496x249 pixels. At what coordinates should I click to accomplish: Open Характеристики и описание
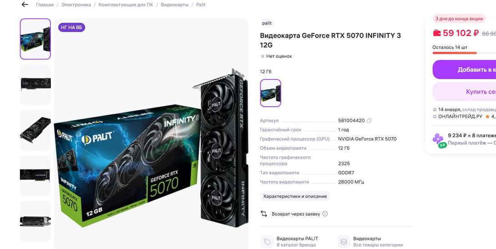[295, 196]
